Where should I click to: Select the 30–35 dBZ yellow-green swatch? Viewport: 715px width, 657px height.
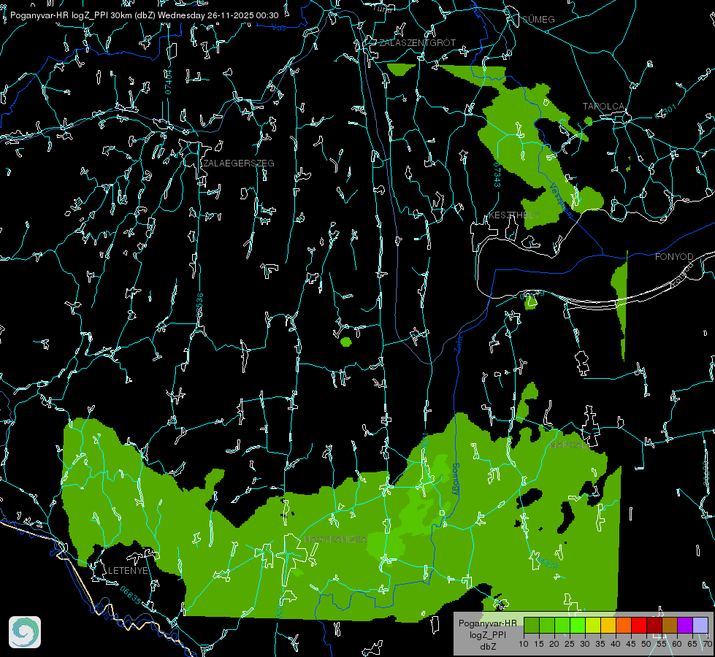(593, 625)
